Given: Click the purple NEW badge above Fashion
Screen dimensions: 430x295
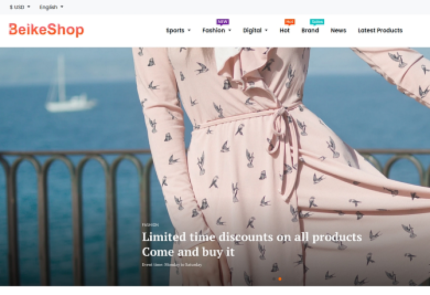Looking at the screenshot, I should tap(223, 22).
